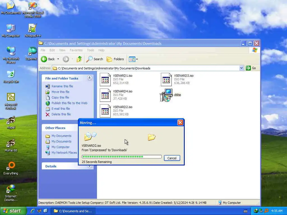The width and height of the screenshot is (287, 215).
Task: Open My Documents desktop icon
Action: coord(11,7)
